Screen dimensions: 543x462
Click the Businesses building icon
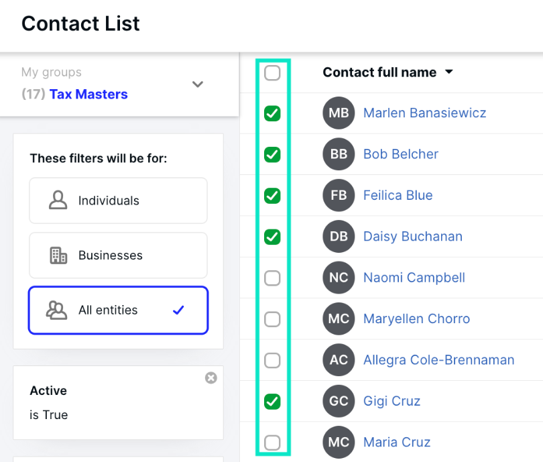(58, 255)
